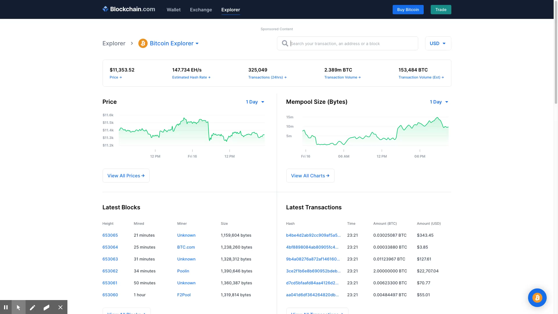Expand the Mempool Size 1 Day dropdown
558x314 pixels.
pyautogui.click(x=439, y=102)
